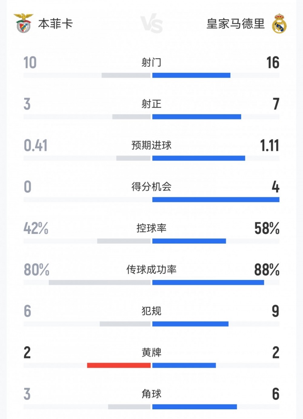Viewport: 303px width, 419px height.
Task: Click Benfica's gray 传球成功率 bar
Action: [100, 282]
